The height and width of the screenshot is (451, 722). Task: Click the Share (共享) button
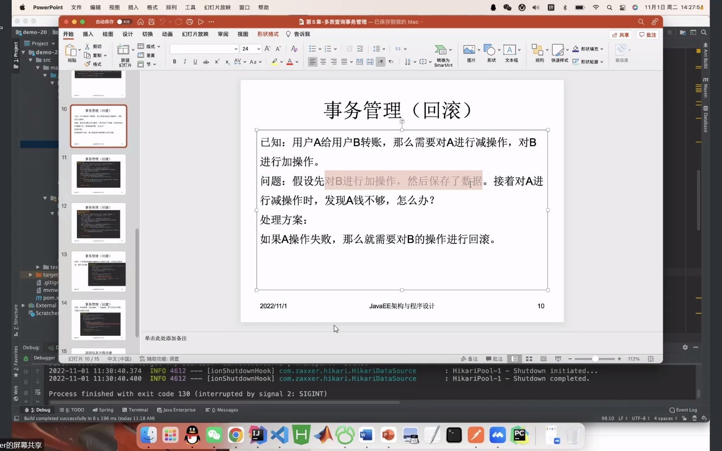coord(620,35)
